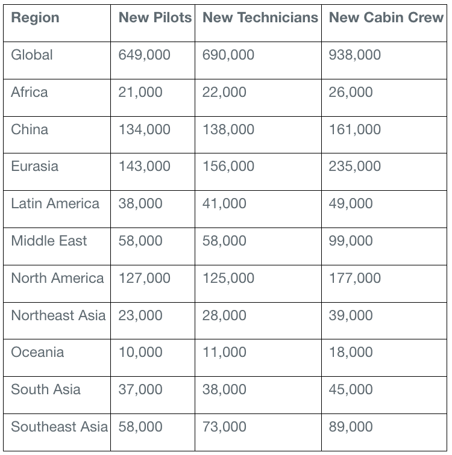
Task: Click the 156,000 Eurasia technicians value
Action: click(x=228, y=166)
